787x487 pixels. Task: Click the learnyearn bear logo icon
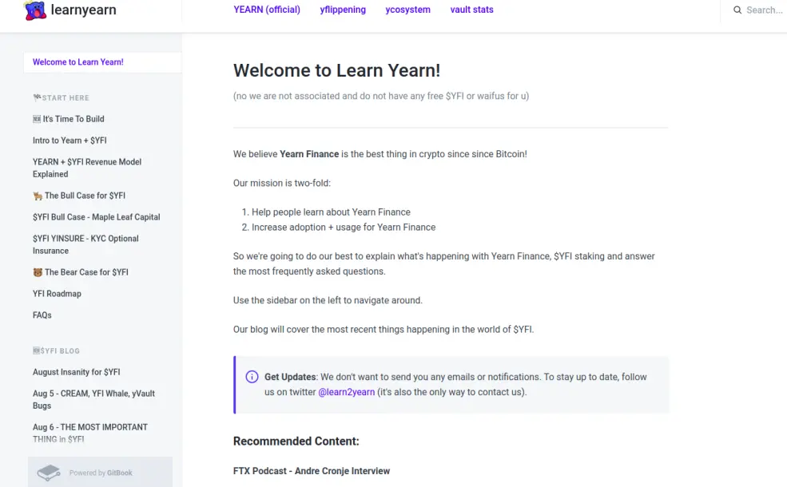(x=35, y=10)
